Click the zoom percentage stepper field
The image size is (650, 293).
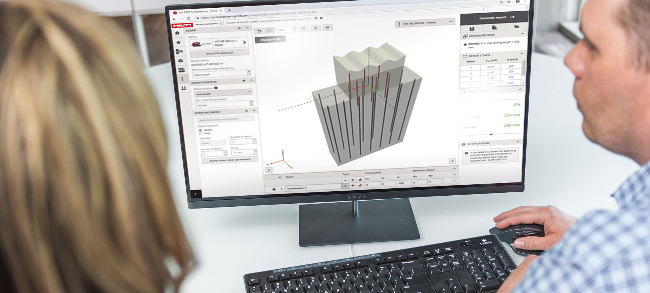pos(286,30)
